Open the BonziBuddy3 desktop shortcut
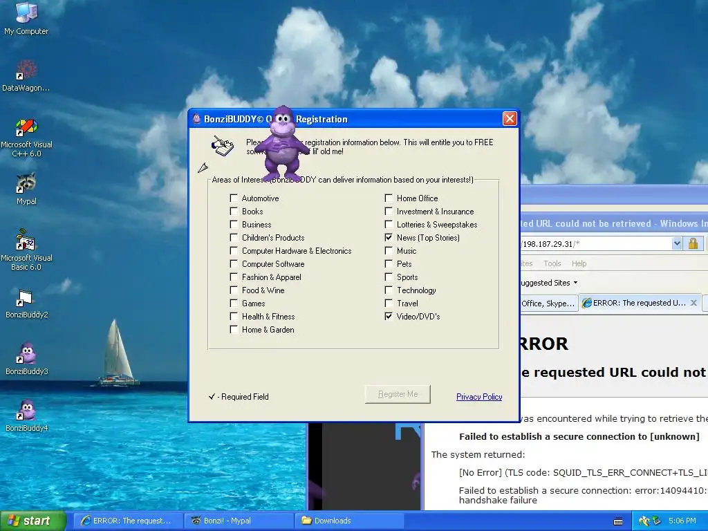 (26, 359)
